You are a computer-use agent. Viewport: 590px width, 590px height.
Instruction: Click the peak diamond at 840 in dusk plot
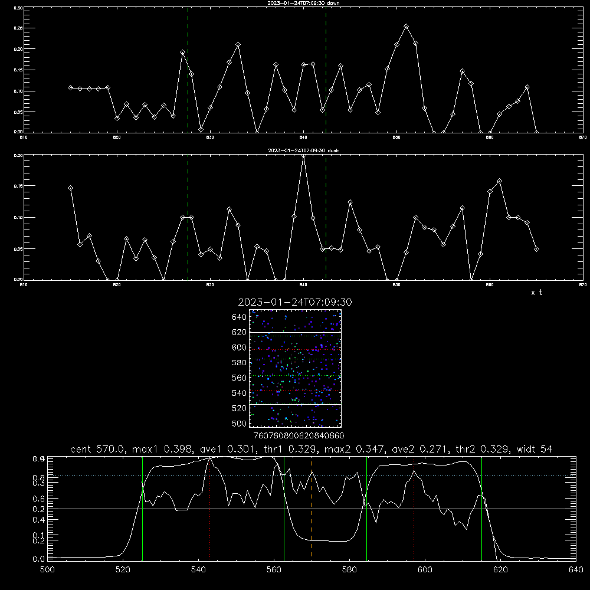(x=303, y=156)
